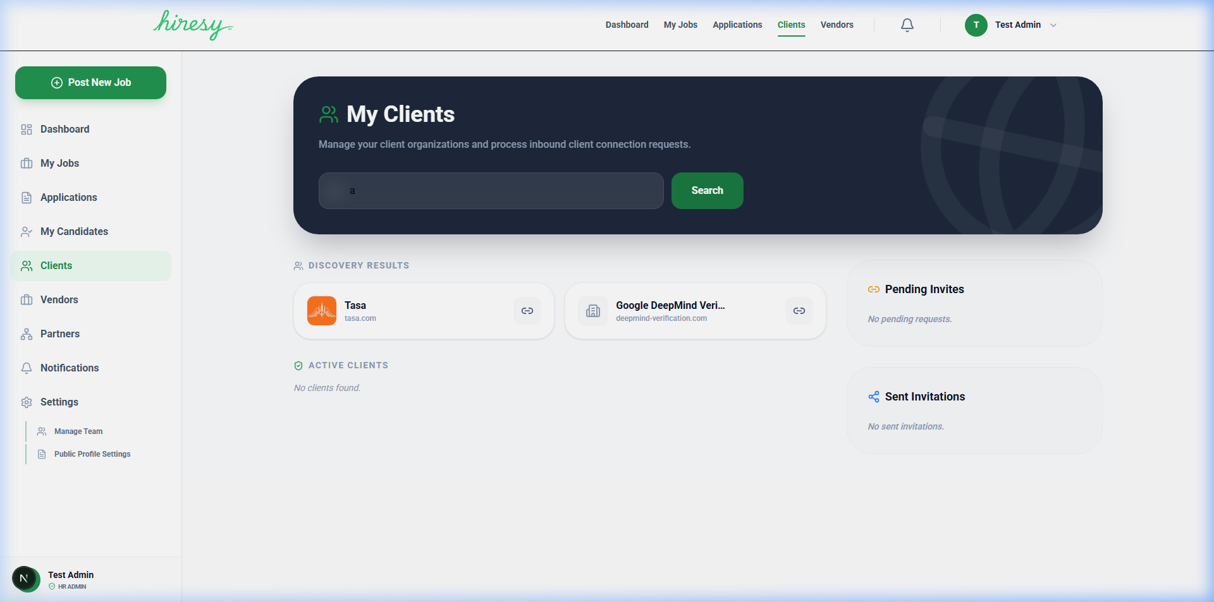
Task: Click the Tasa orange logo thumbnail
Action: tap(322, 311)
